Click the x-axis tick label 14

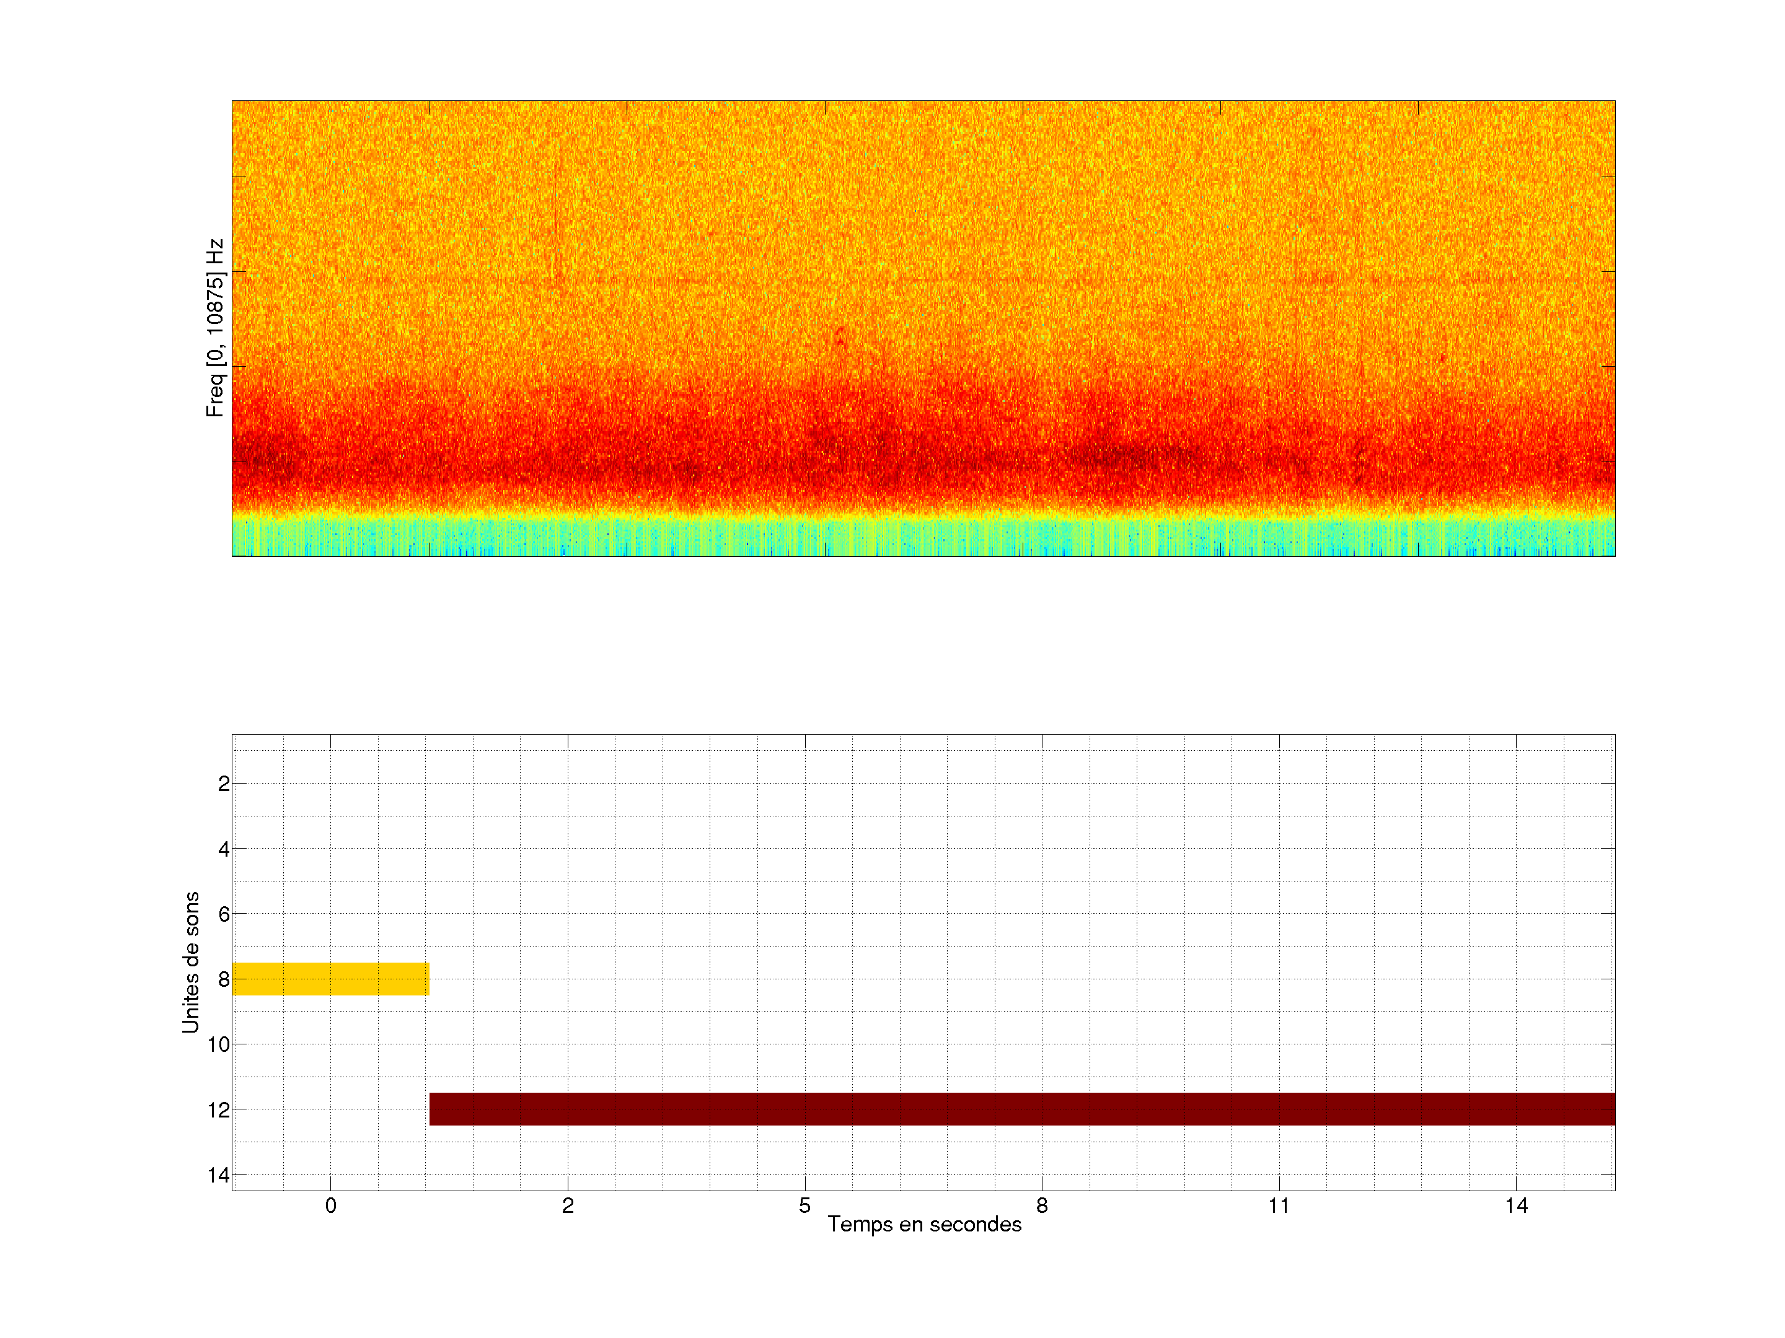click(1516, 1205)
